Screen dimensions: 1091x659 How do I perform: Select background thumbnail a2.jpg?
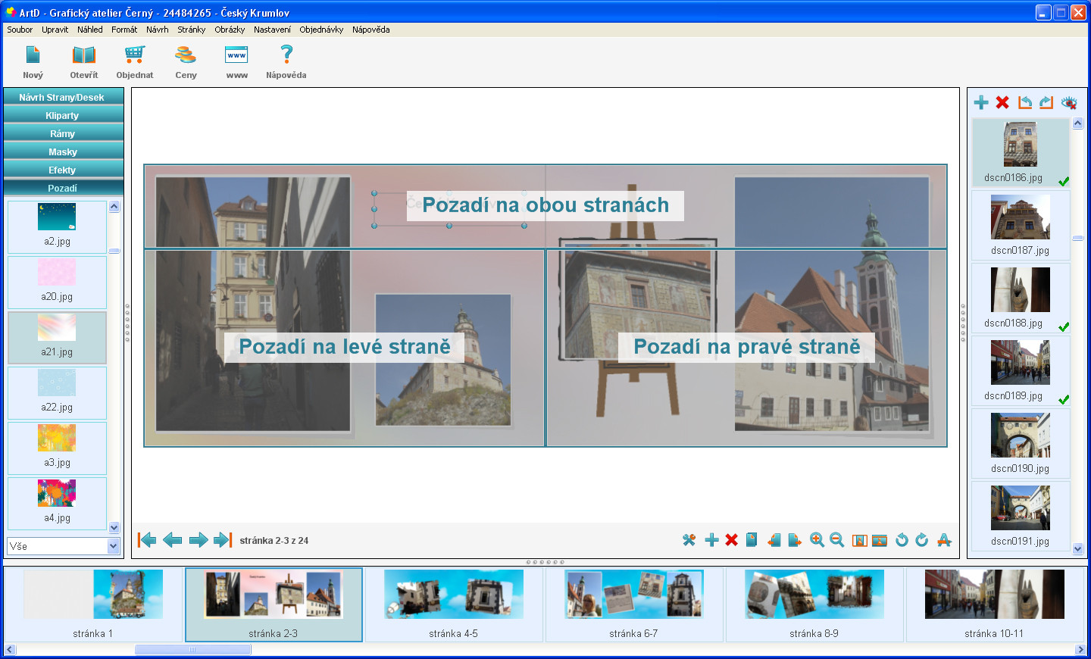[x=57, y=226]
